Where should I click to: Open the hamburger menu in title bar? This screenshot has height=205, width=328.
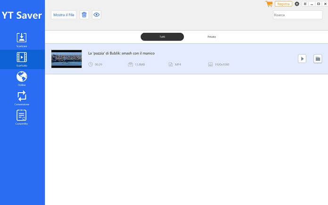pos(305,4)
